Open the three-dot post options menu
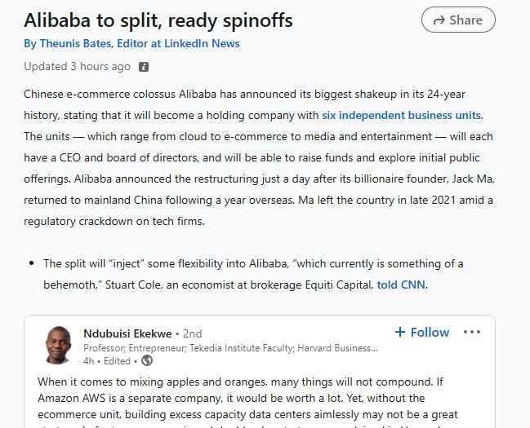530x428 pixels. pos(472,332)
